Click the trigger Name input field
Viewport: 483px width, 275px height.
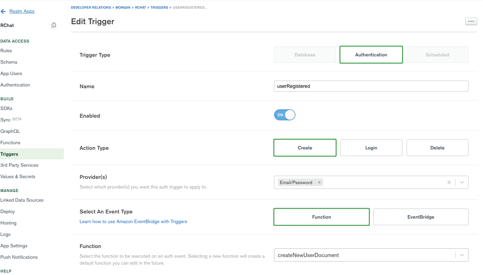coord(371,86)
